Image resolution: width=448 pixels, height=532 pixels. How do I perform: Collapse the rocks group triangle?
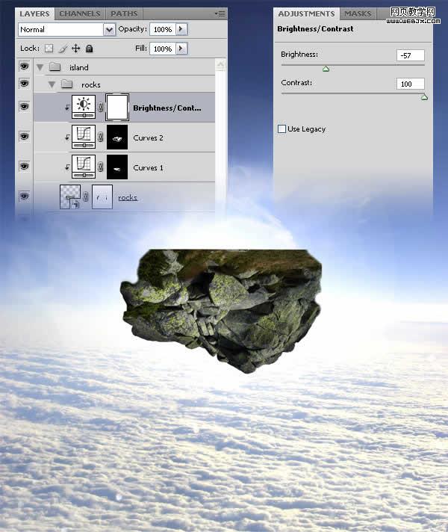(52, 84)
